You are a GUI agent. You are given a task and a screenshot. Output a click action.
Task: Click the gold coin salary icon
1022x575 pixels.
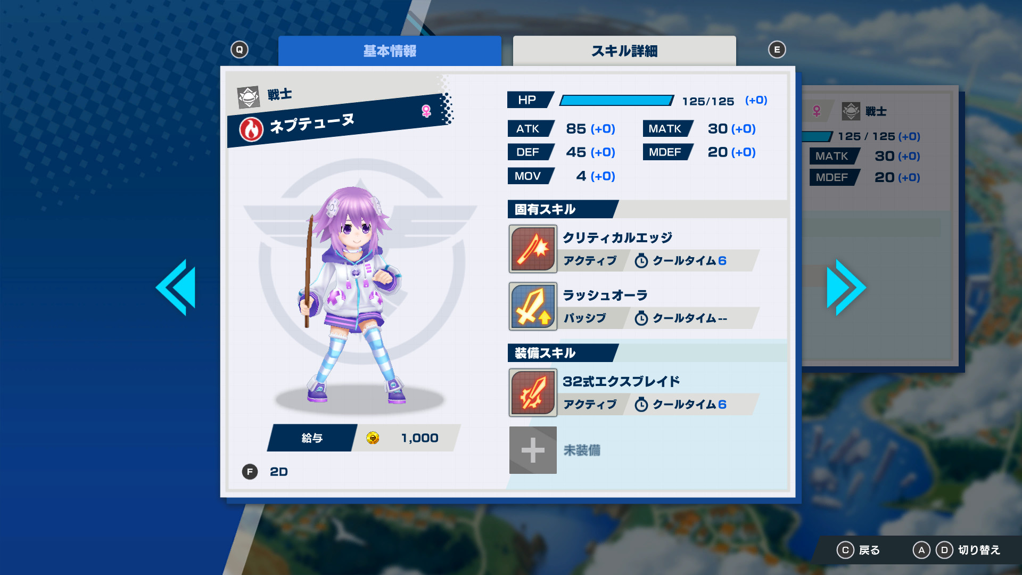click(373, 438)
